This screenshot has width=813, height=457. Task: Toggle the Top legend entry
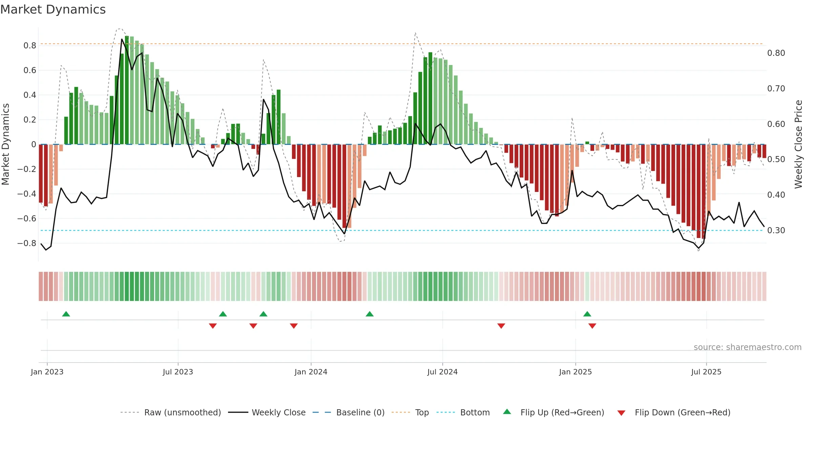(x=410, y=412)
